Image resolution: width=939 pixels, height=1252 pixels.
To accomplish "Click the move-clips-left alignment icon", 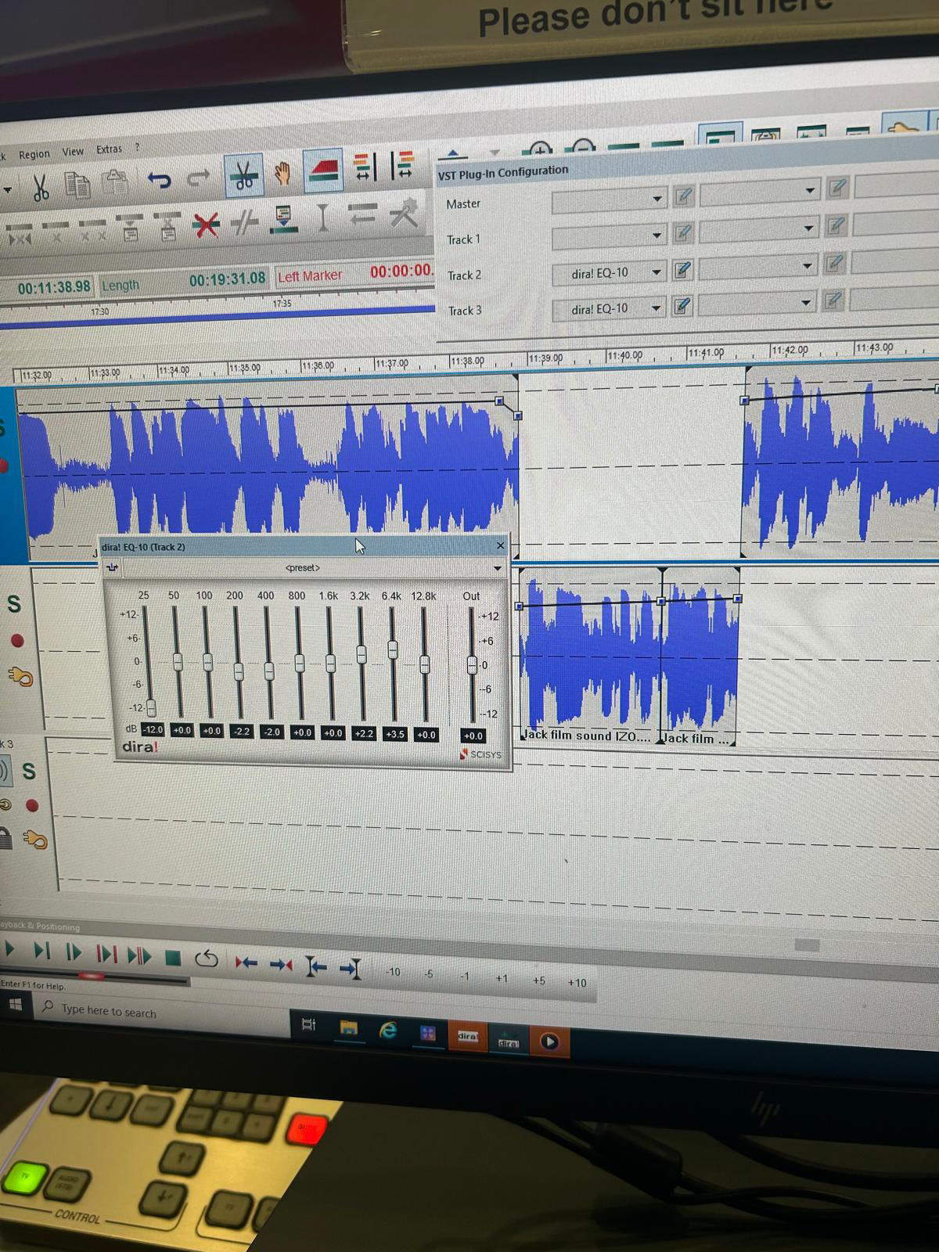I will [365, 167].
